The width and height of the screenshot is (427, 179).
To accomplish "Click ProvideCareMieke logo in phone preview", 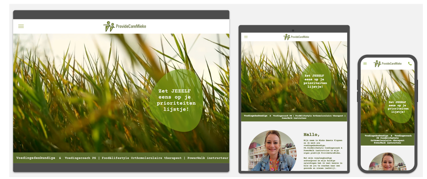I will click(x=387, y=63).
